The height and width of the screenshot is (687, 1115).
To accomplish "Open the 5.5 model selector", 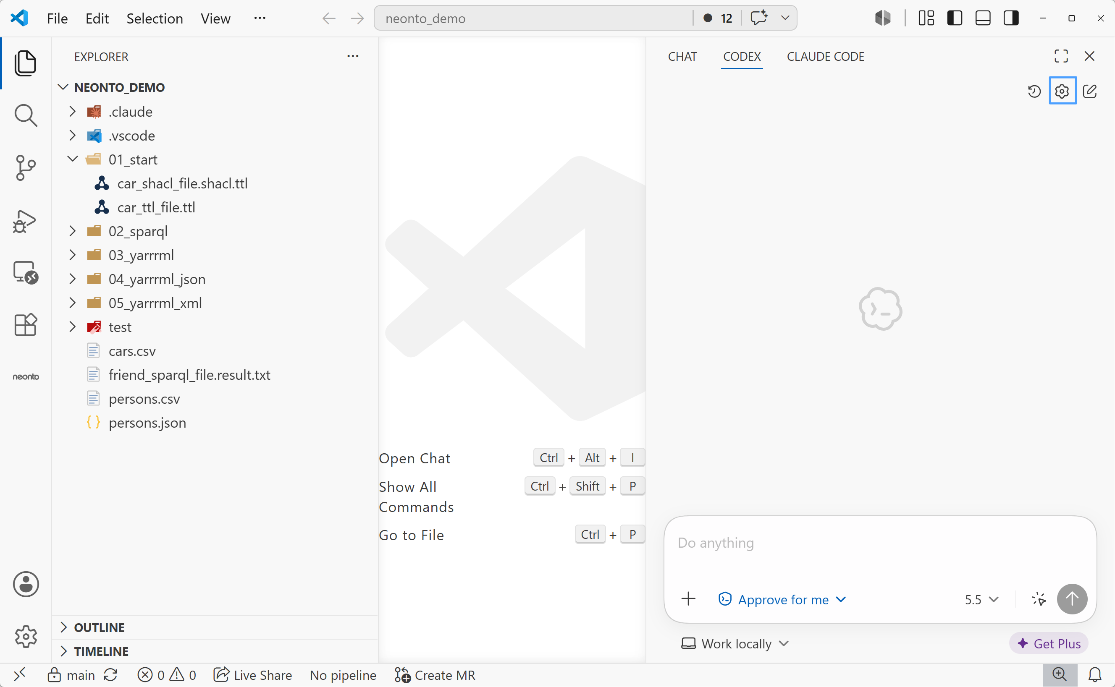I will tap(981, 599).
